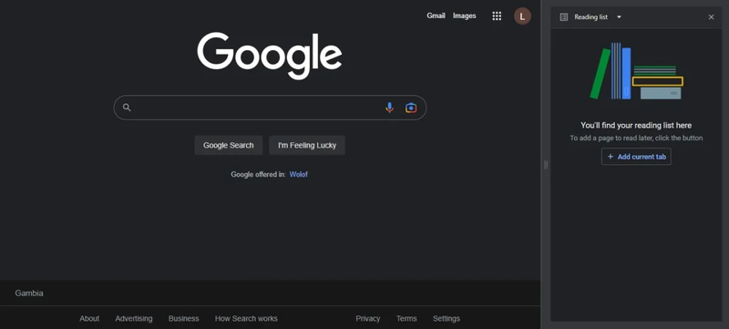This screenshot has width=729, height=329.
Task: Open the Gmail link
Action: [436, 15]
